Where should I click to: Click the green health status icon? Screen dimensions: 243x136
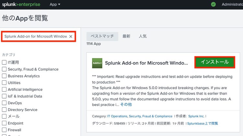point(213,4)
